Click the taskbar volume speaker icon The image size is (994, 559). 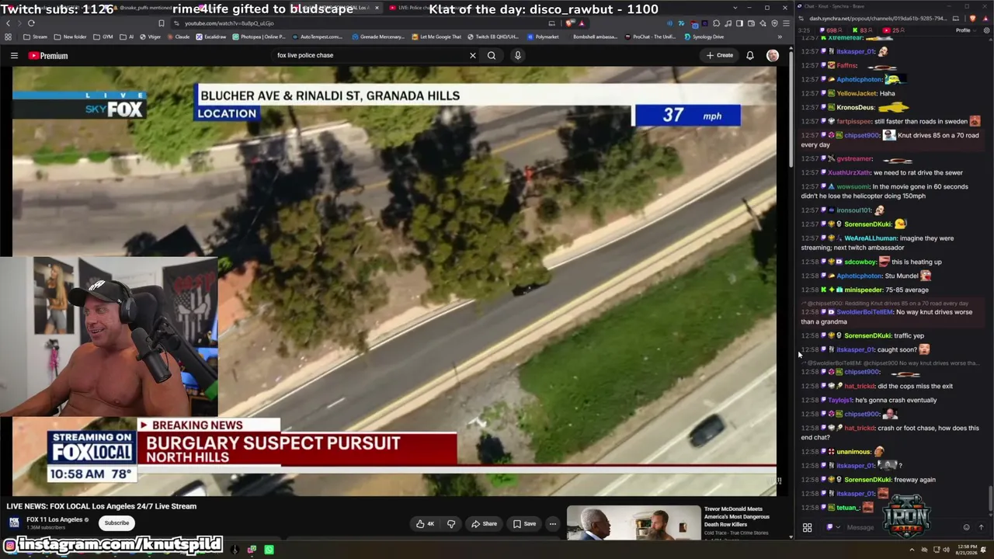point(947,550)
